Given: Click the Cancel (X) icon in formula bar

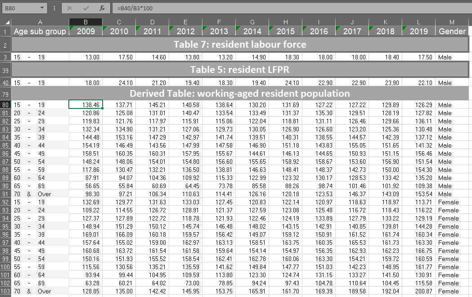Looking at the screenshot, I should click(x=70, y=8).
